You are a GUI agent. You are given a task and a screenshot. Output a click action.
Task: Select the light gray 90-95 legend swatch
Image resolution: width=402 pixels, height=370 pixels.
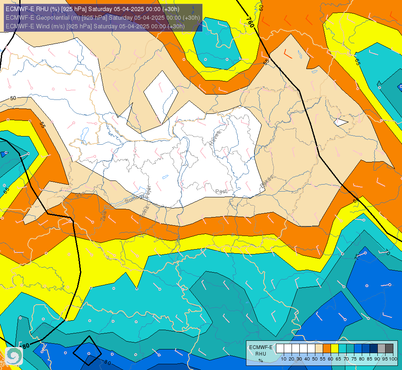[x=381, y=349]
